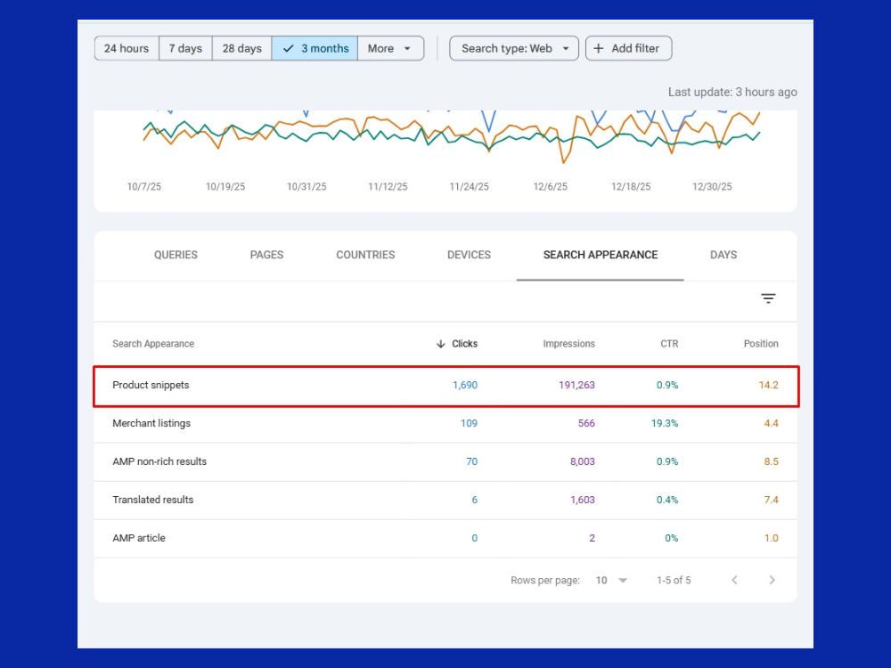Switch to the Pages tab

[266, 255]
